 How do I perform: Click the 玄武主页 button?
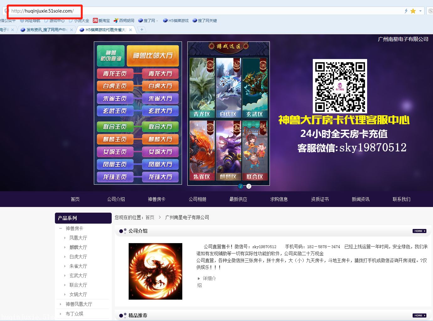115,111
